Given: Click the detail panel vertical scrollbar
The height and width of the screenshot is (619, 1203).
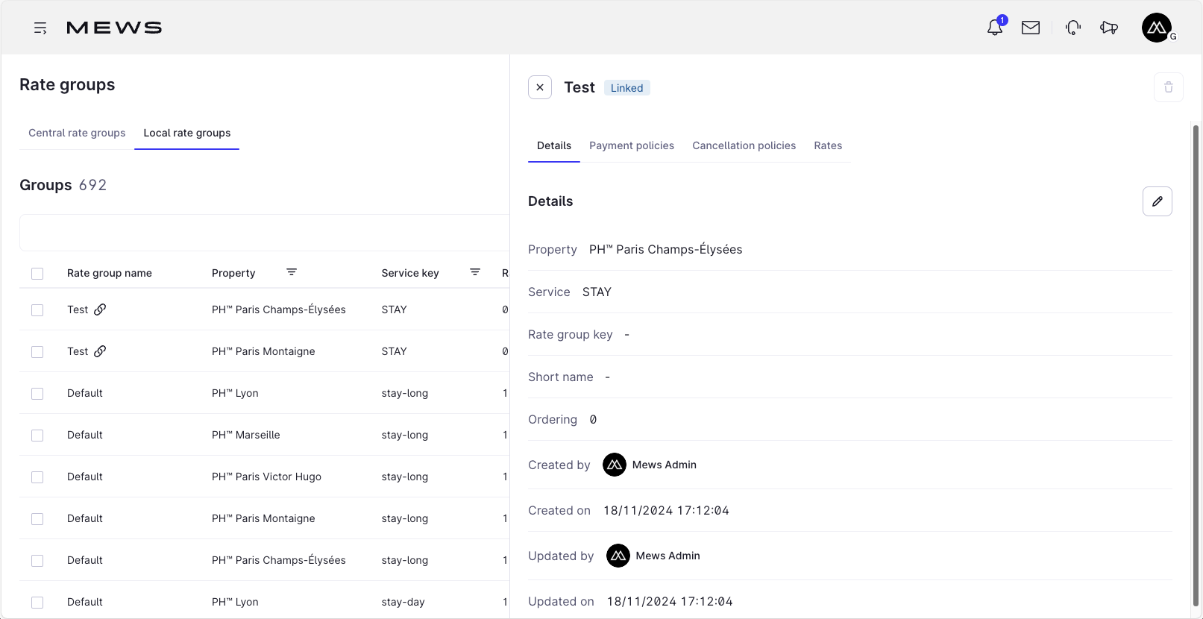Looking at the screenshot, I should pyautogui.click(x=1196, y=365).
